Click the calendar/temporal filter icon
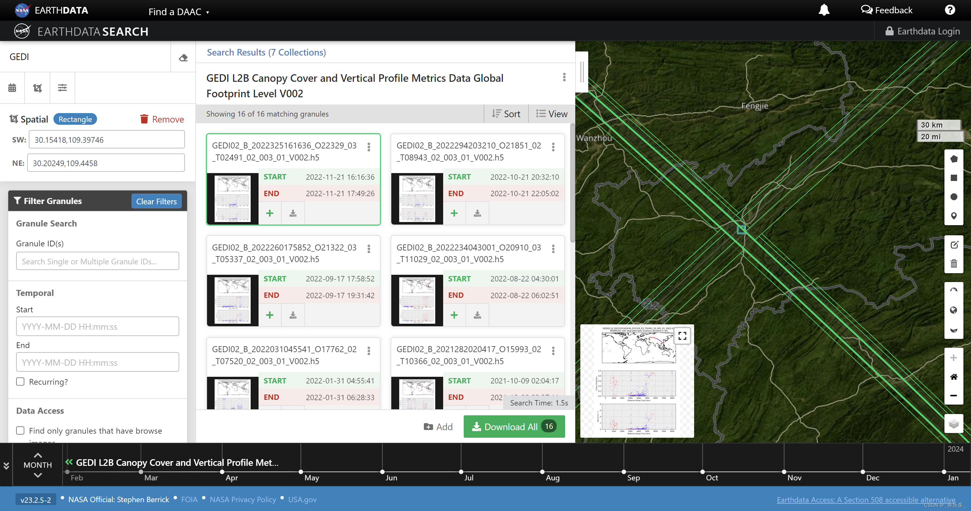 click(x=12, y=87)
